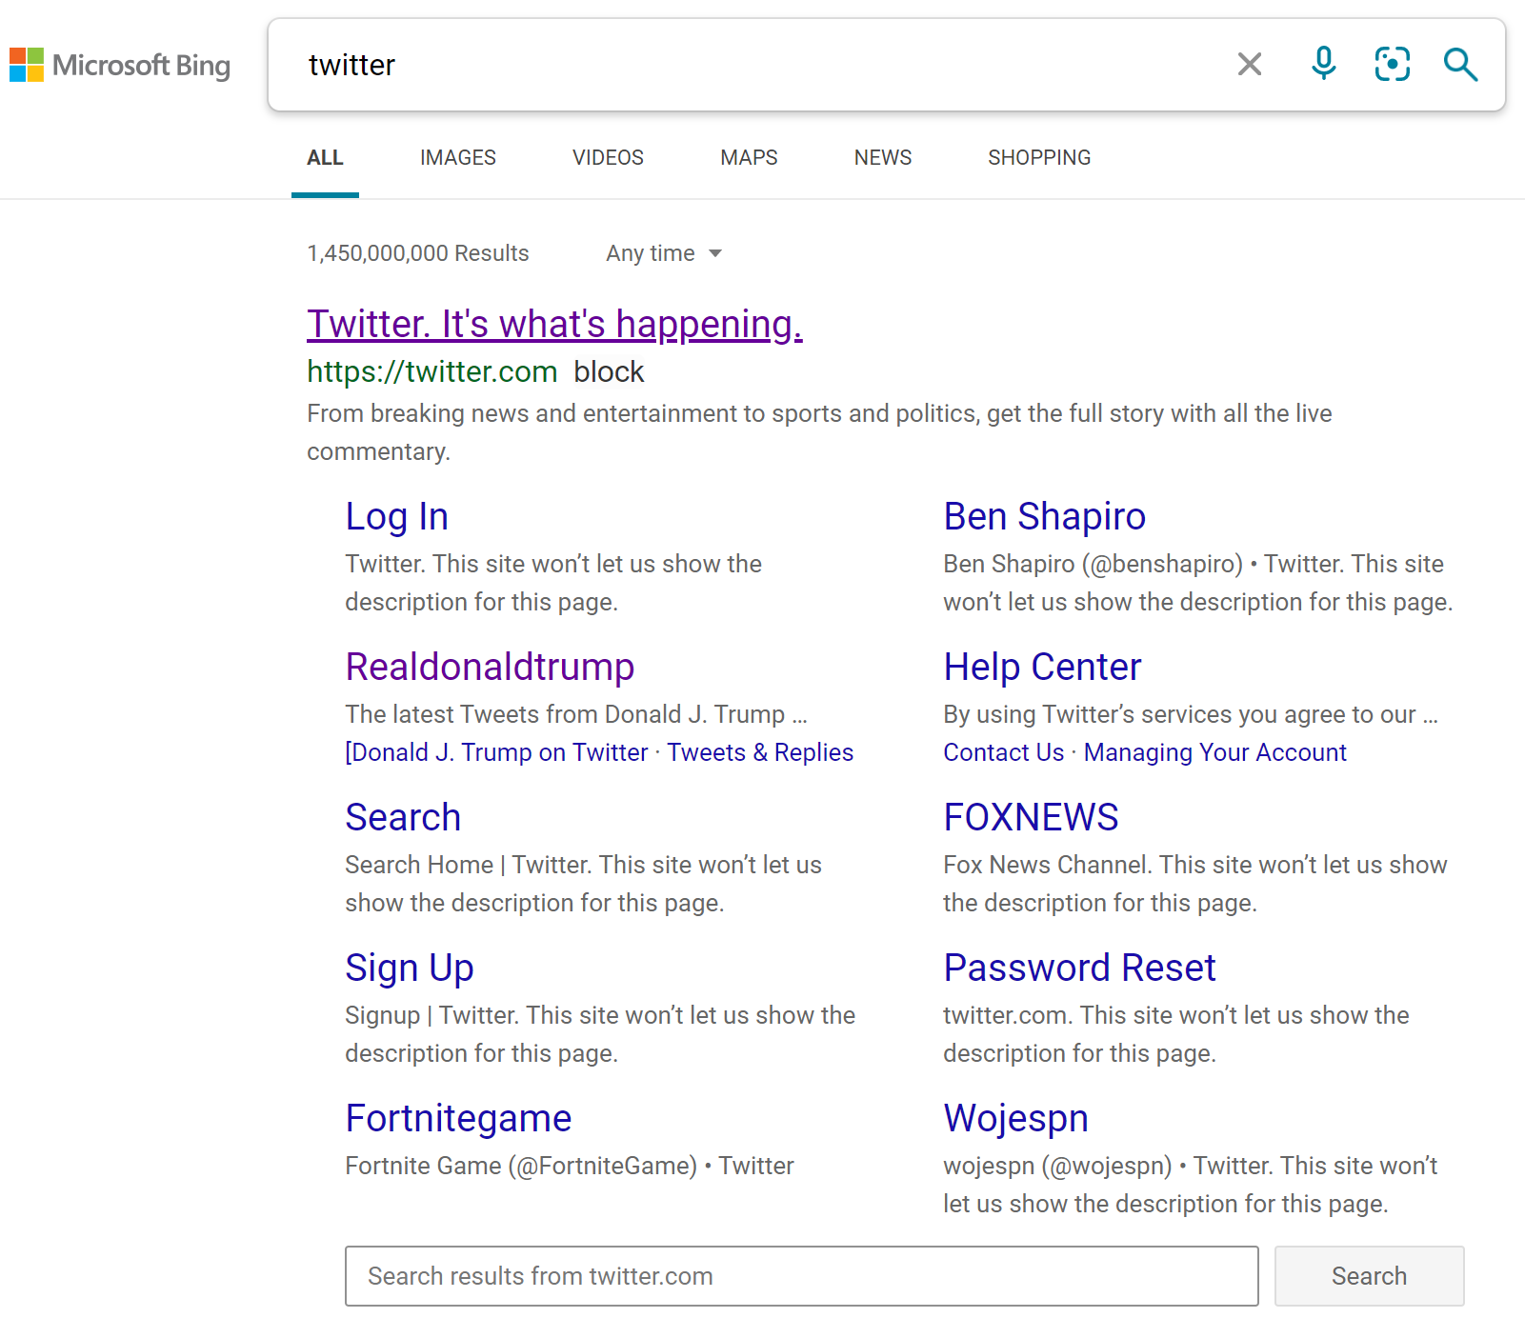Open the NEWS tab
Screen dimensions: 1525x1318
pyautogui.click(x=882, y=157)
